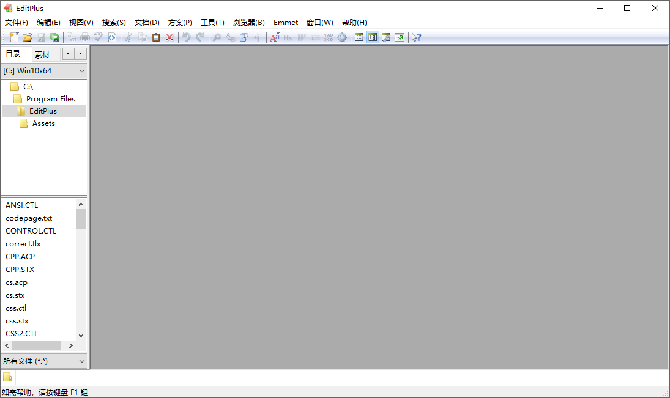
Task: Open an existing file via toolbar icon
Action: 27,37
